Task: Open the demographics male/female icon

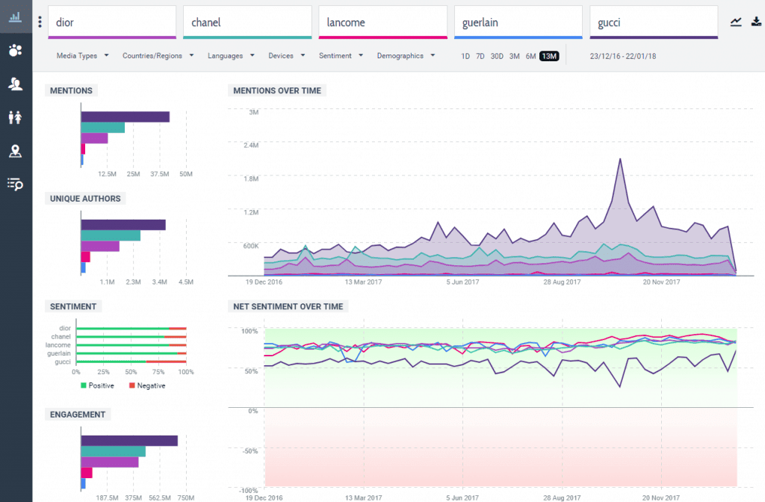Action: [x=15, y=116]
